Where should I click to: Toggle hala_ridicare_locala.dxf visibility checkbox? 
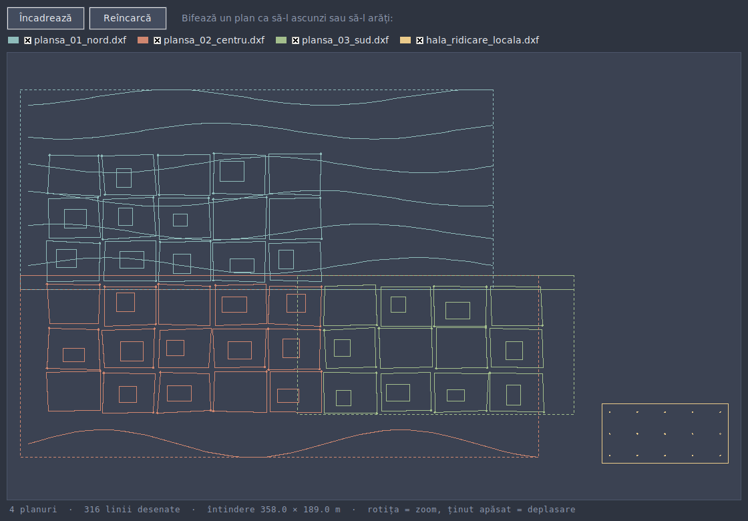[420, 41]
